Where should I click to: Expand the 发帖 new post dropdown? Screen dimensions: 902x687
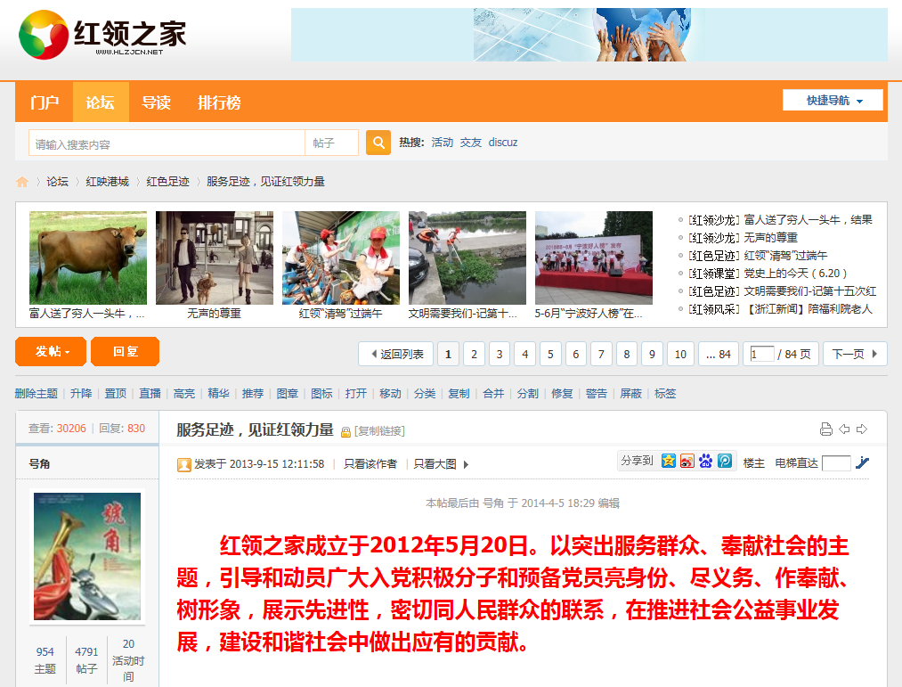pos(52,352)
